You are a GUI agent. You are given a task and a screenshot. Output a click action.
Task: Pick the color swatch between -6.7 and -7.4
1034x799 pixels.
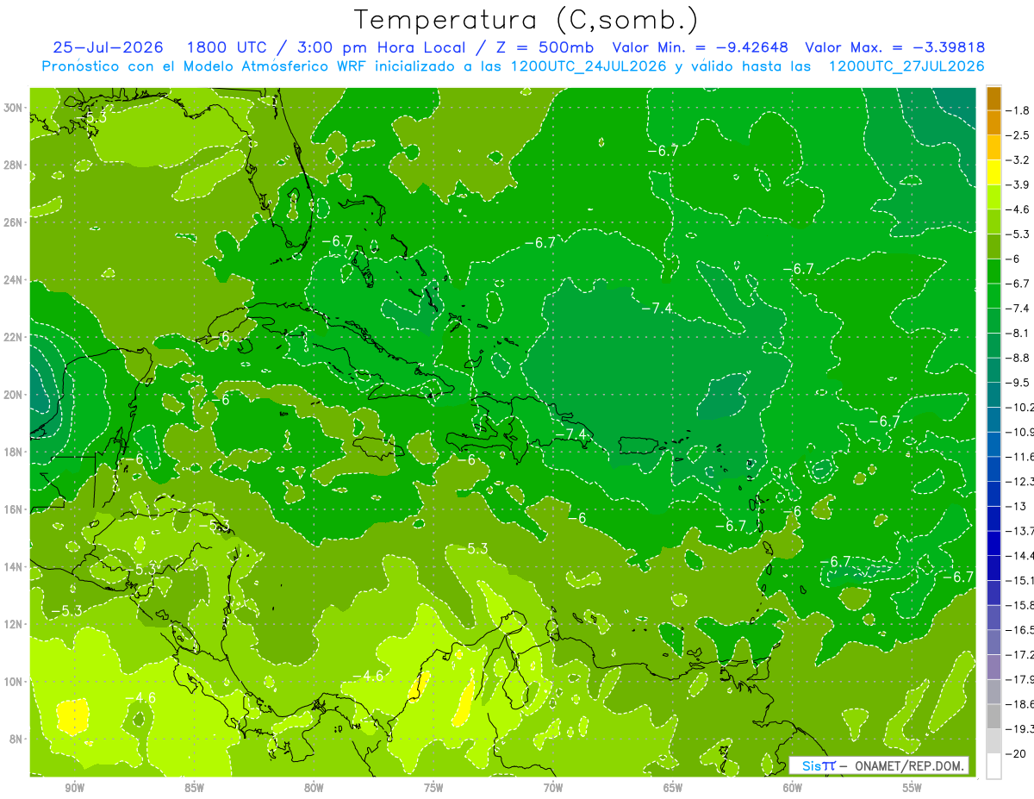(x=994, y=296)
